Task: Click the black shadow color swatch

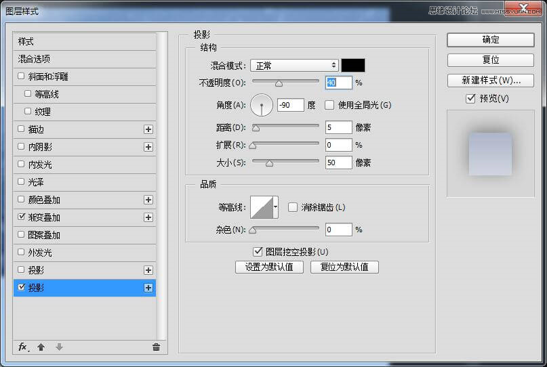Action: [x=352, y=66]
